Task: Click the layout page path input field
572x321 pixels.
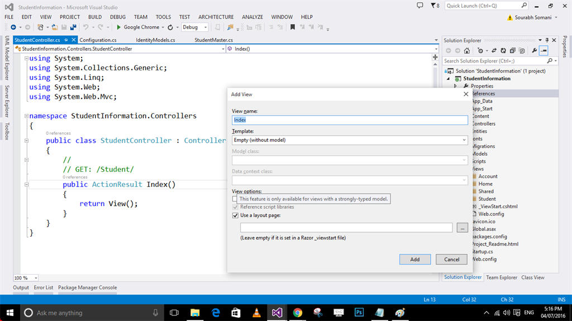Action: [x=346, y=227]
